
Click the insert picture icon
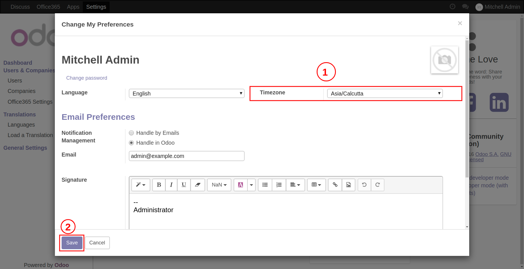[349, 185]
